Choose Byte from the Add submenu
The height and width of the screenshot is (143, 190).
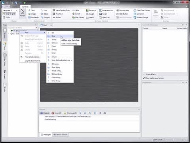pyautogui.click(x=60, y=36)
